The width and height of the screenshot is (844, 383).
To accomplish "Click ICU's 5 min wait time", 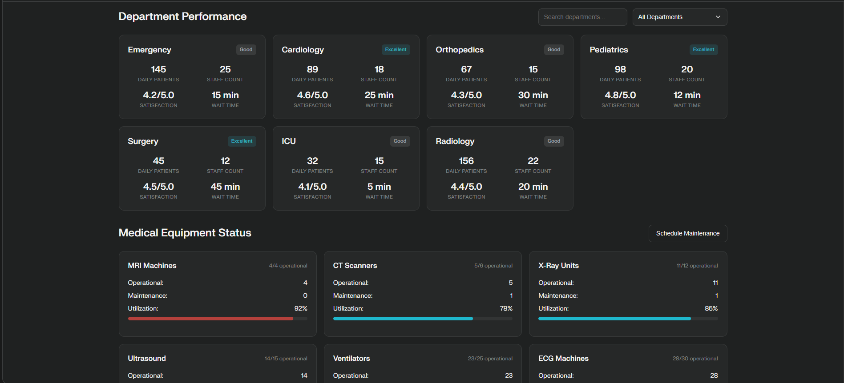I will pyautogui.click(x=379, y=187).
